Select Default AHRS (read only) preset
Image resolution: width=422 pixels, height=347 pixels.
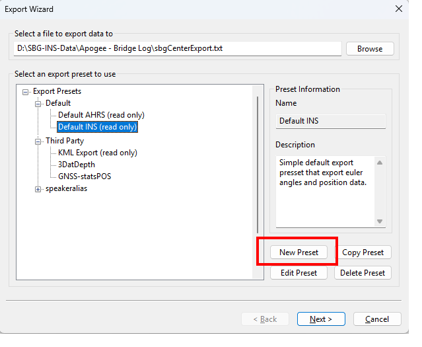point(101,115)
